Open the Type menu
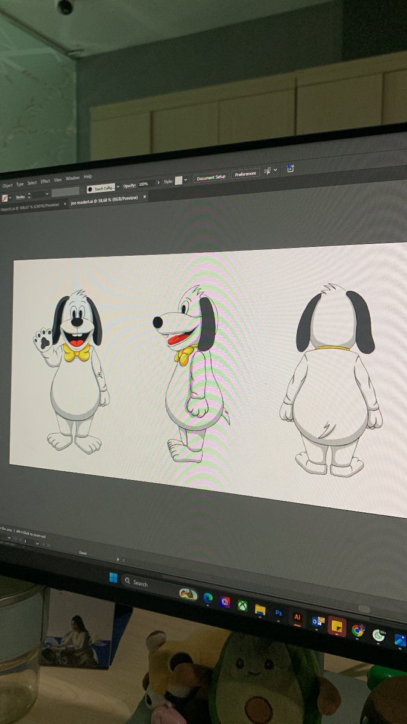This screenshot has width=407, height=724. [x=20, y=184]
